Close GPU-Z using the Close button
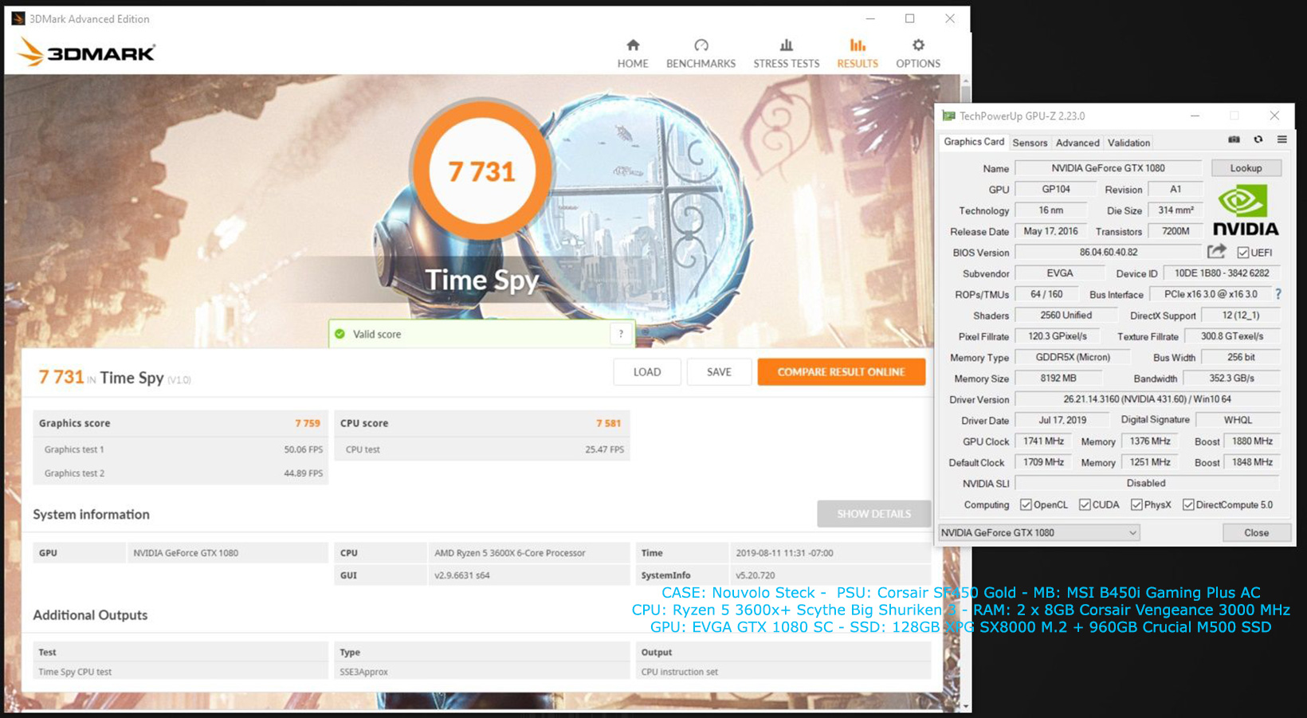 (x=1257, y=532)
